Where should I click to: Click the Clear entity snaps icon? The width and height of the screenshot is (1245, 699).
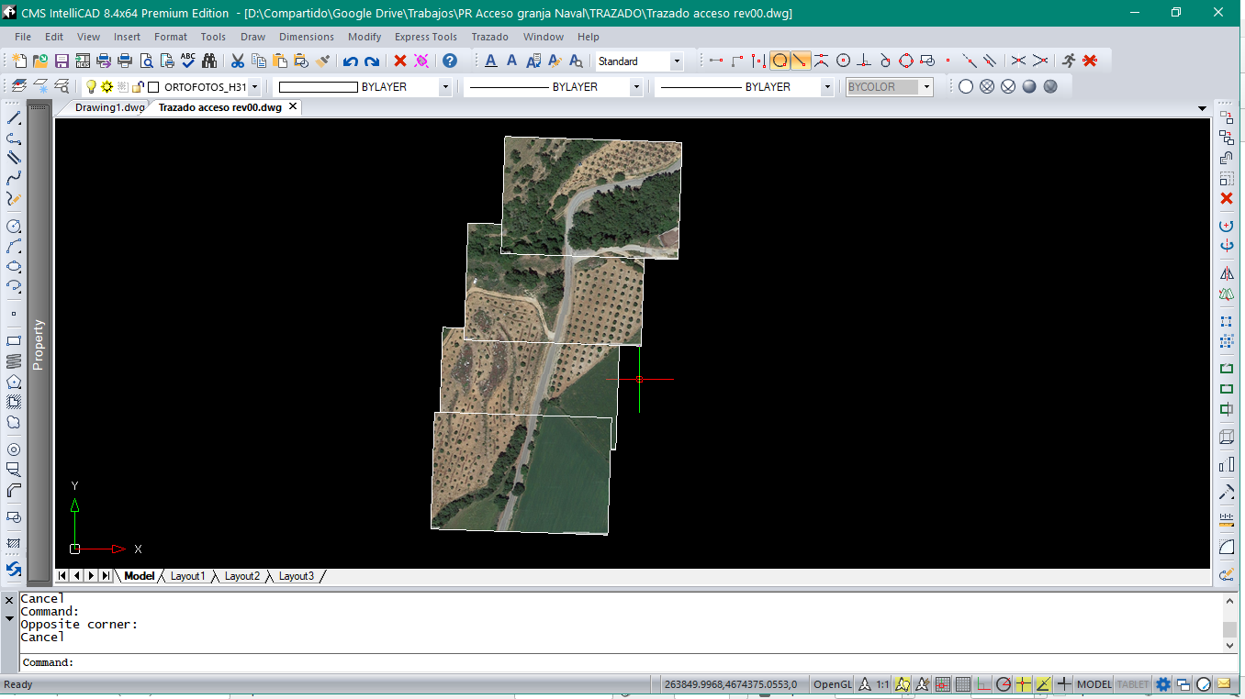tap(1090, 61)
